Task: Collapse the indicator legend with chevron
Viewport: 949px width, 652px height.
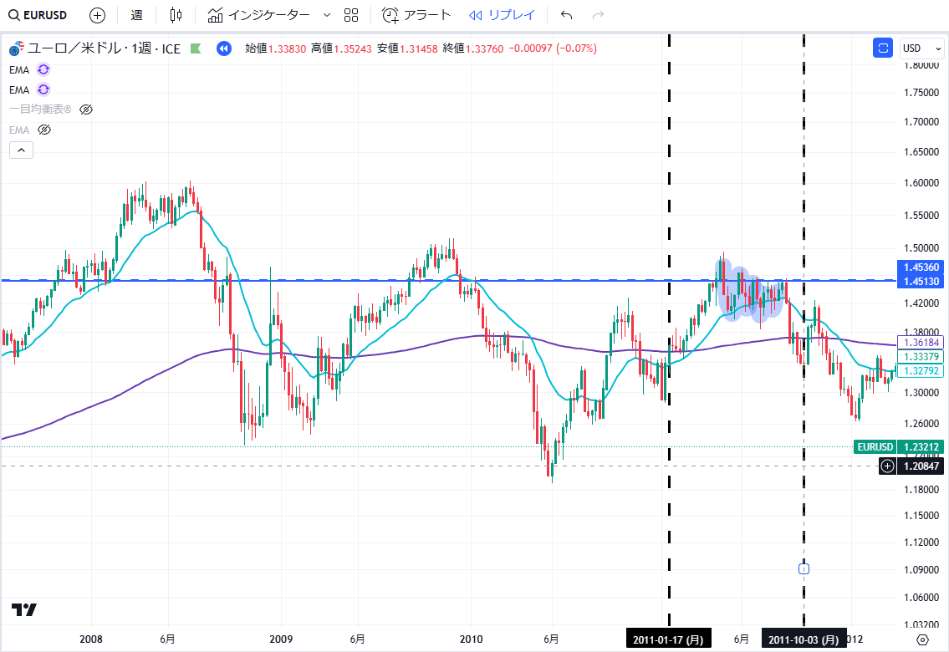Action: pyautogui.click(x=21, y=150)
